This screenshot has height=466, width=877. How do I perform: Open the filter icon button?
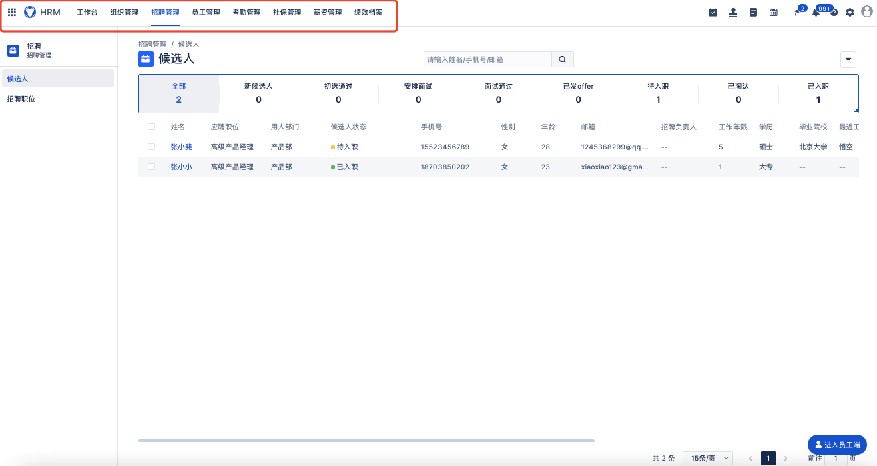click(x=848, y=59)
